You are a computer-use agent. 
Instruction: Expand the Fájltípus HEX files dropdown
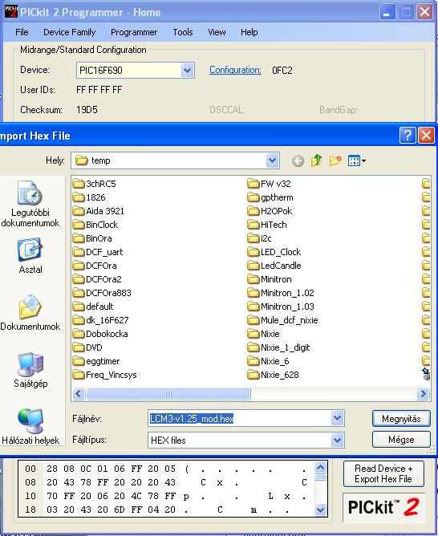coord(337,440)
